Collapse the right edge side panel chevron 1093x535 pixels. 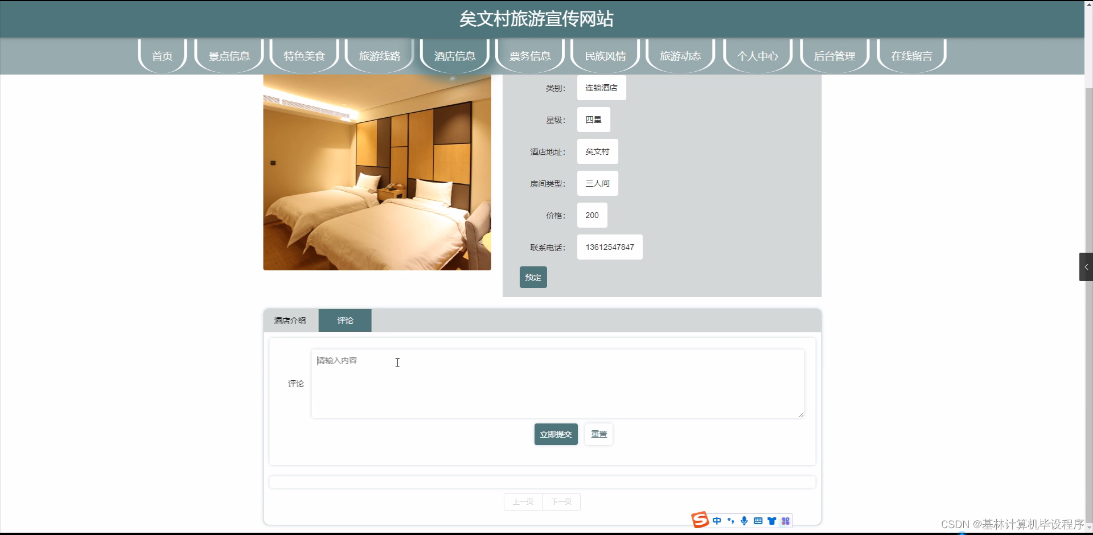click(x=1086, y=266)
